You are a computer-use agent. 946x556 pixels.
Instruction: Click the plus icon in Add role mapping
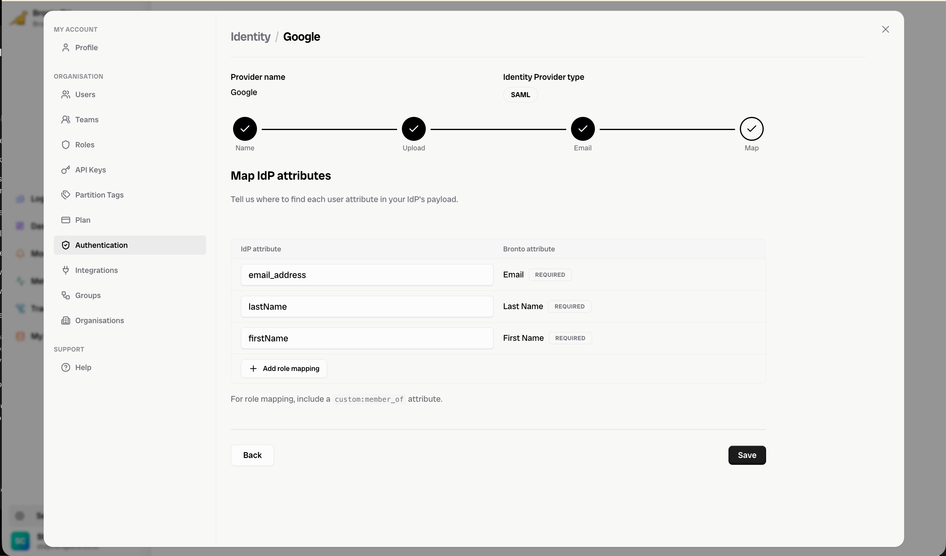[253, 369]
